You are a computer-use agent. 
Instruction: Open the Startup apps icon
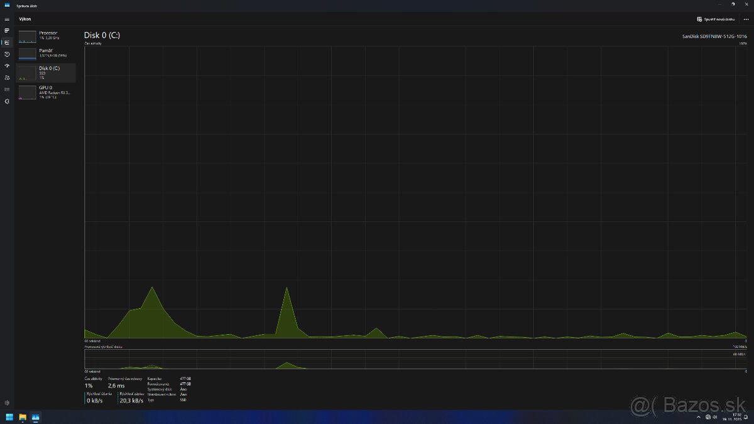point(7,66)
